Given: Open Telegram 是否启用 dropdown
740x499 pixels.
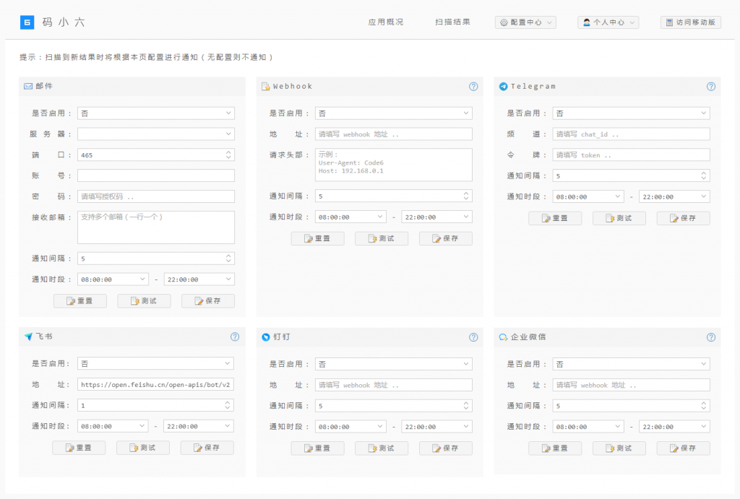Looking at the screenshot, I should [x=631, y=113].
